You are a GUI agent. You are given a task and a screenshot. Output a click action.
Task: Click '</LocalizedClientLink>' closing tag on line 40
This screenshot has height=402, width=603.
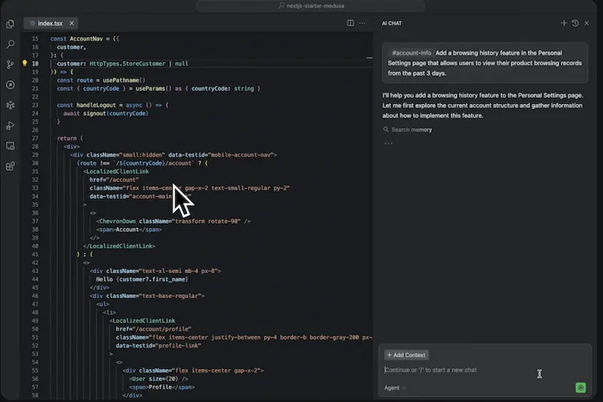[x=119, y=245]
